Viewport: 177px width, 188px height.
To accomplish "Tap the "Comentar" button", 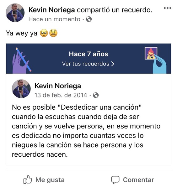I will click(x=132, y=180).
